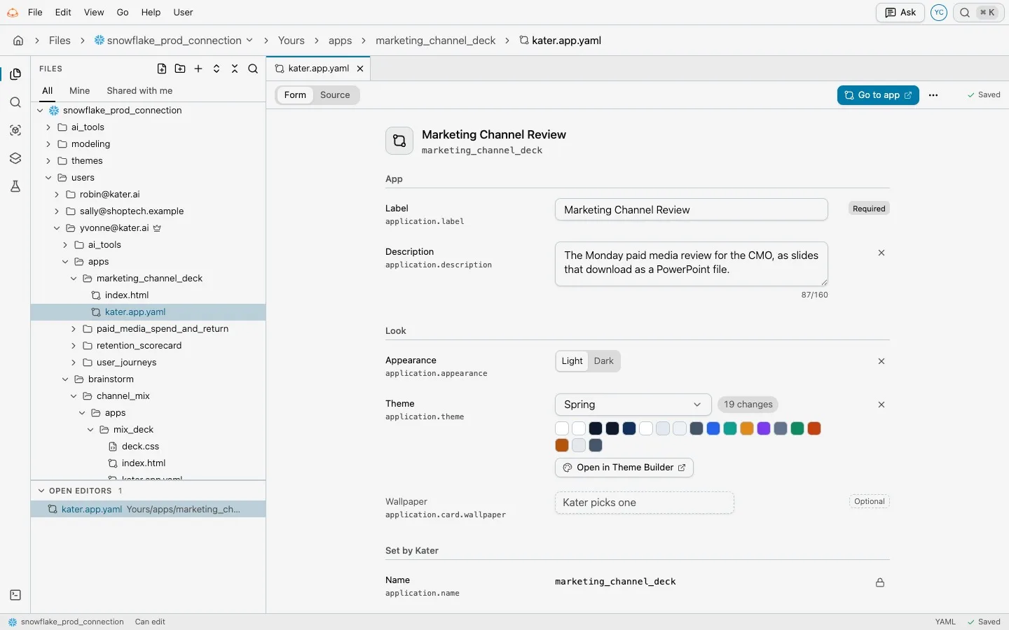Set Appearance to Light
The width and height of the screenshot is (1009, 630).
tap(572, 361)
